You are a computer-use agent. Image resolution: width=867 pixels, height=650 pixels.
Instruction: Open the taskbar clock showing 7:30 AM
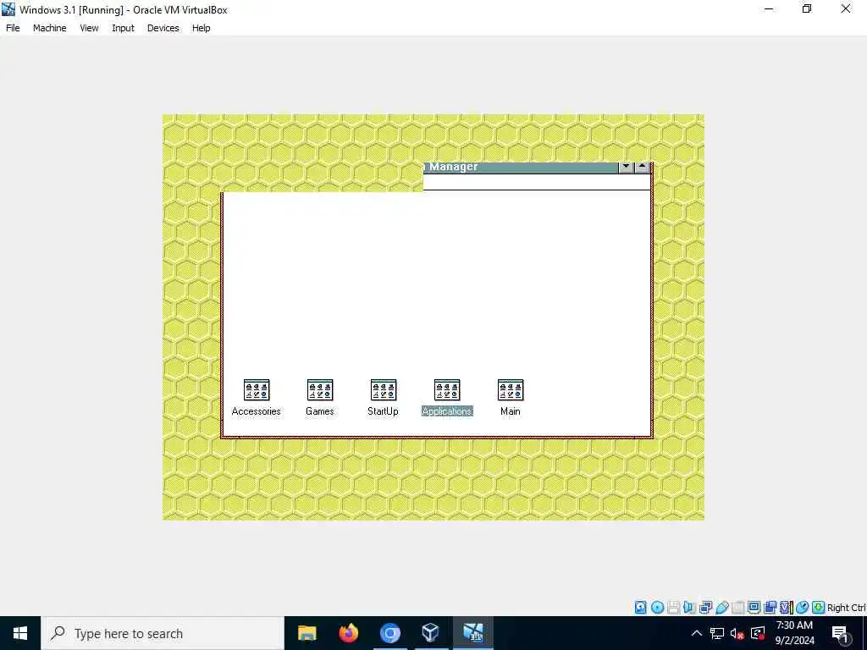[794, 633]
